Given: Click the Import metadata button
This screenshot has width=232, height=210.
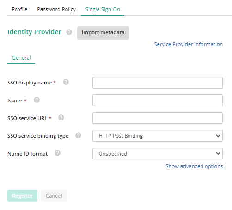Looking at the screenshot, I should (103, 33).
